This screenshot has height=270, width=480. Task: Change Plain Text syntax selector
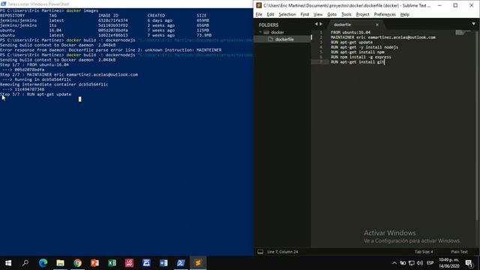click(459, 252)
